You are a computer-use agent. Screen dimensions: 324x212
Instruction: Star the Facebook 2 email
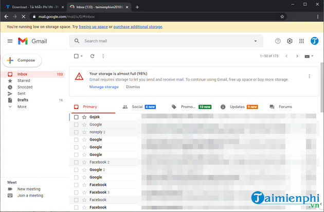coord(84,163)
